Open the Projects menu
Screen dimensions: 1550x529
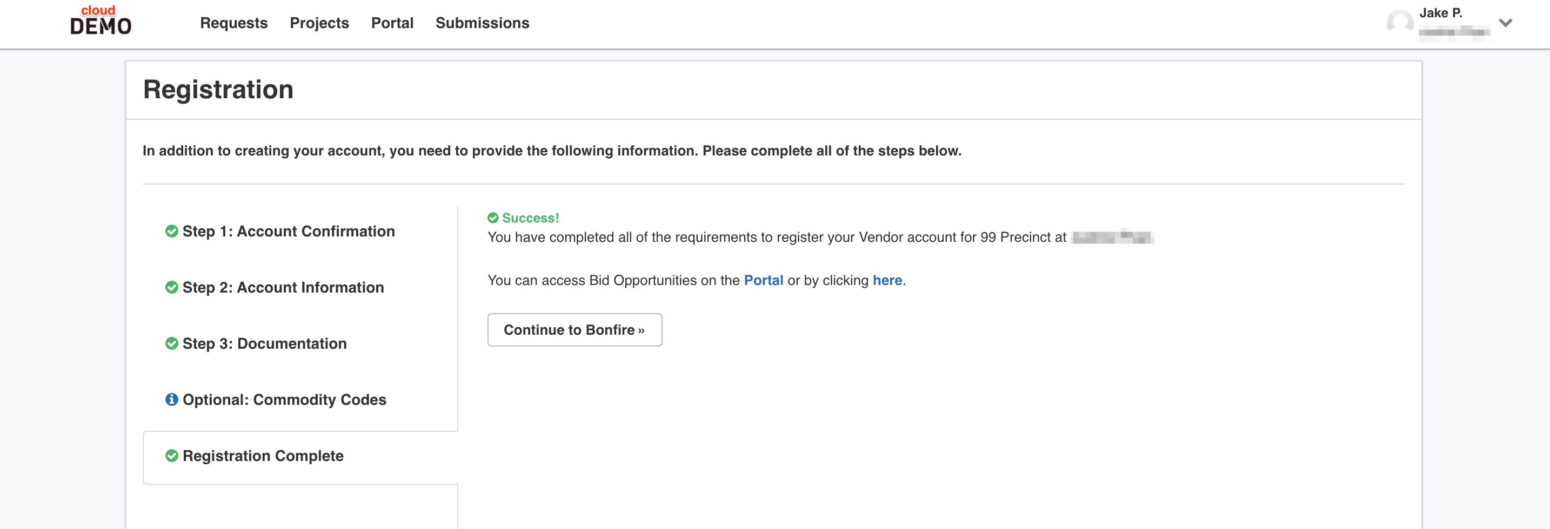pyautogui.click(x=319, y=23)
